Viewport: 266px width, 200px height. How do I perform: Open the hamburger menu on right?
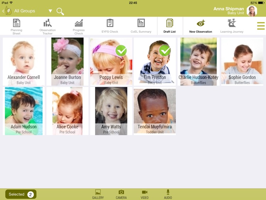coord(261,26)
